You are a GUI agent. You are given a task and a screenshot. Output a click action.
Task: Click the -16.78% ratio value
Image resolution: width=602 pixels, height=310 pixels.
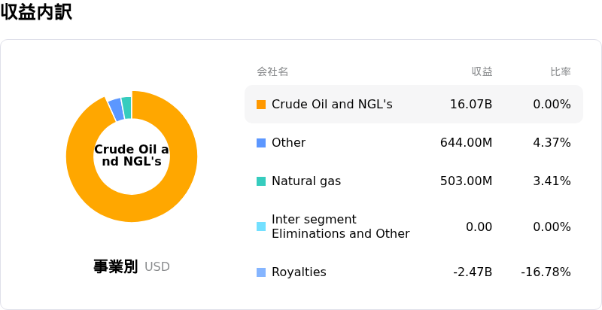[x=546, y=272]
